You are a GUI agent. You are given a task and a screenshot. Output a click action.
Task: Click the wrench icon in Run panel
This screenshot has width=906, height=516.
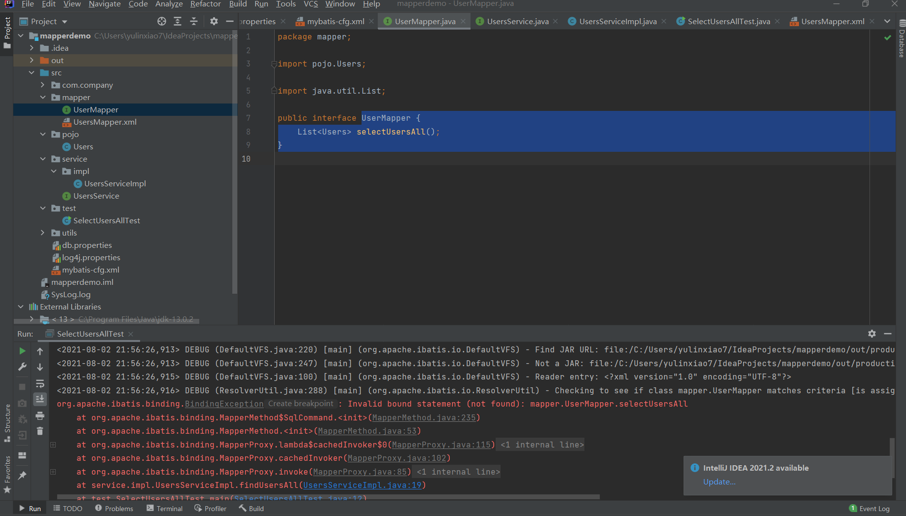(x=22, y=367)
